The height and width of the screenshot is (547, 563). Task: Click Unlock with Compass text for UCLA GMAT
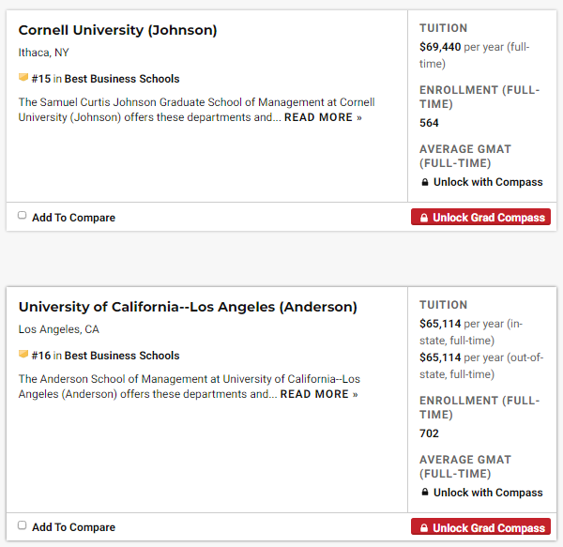488,493
